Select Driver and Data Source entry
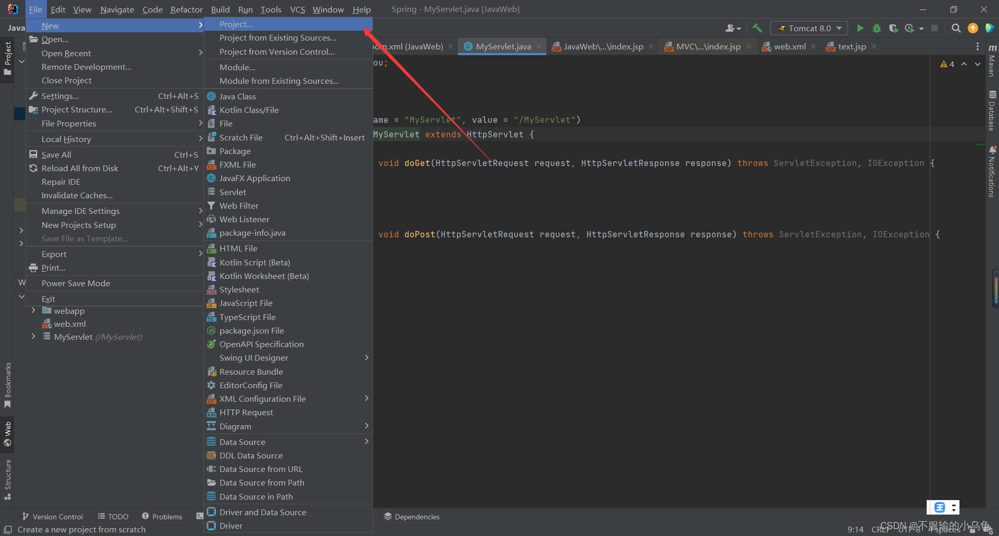The image size is (999, 536). (x=288, y=512)
